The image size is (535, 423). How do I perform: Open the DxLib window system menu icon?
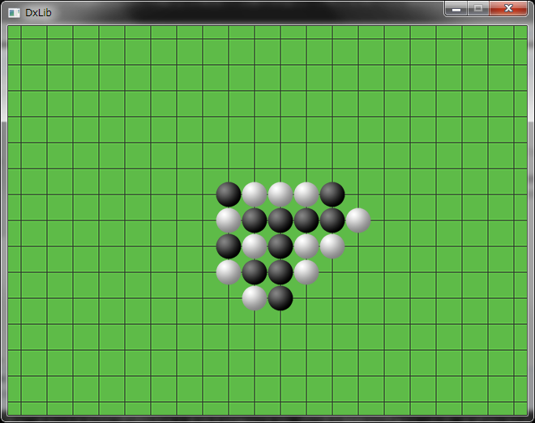click(x=14, y=12)
